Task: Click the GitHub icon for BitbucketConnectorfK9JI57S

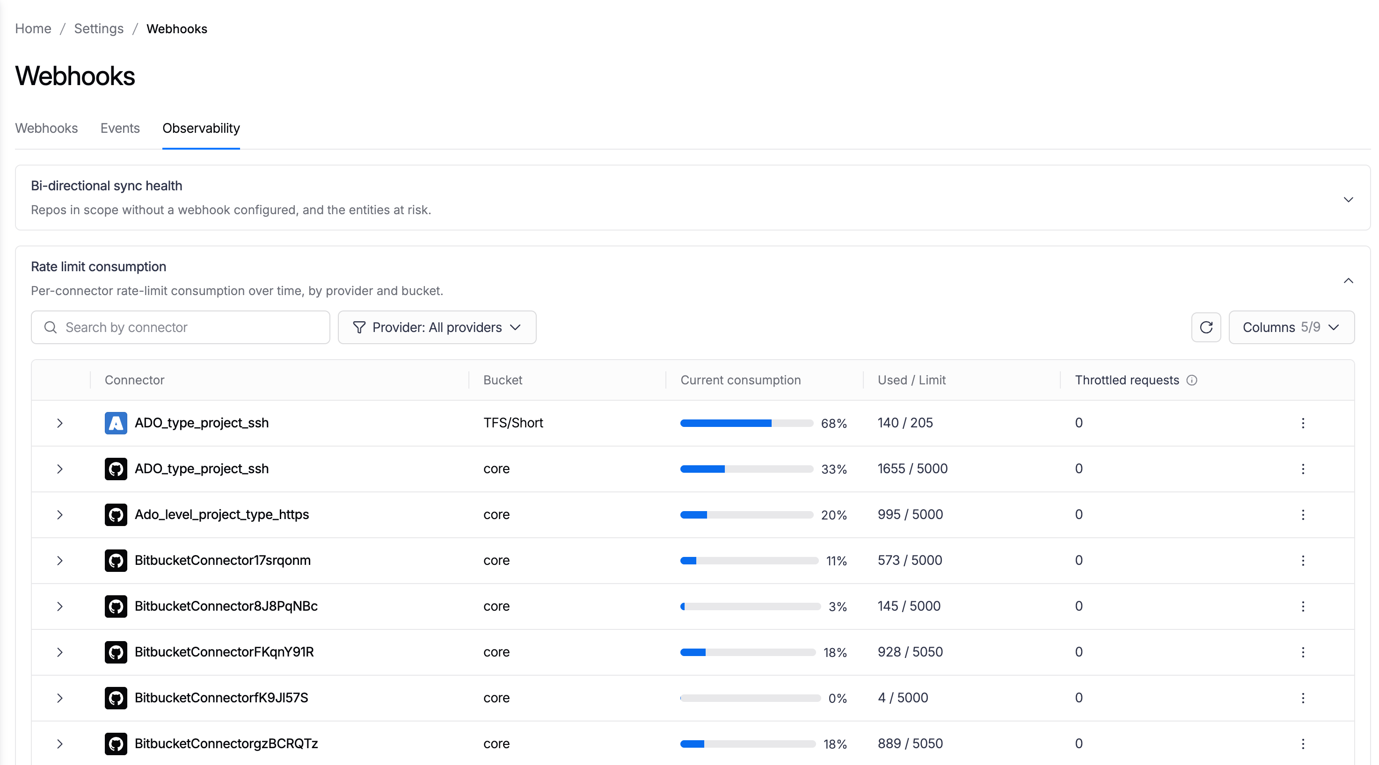Action: point(116,698)
